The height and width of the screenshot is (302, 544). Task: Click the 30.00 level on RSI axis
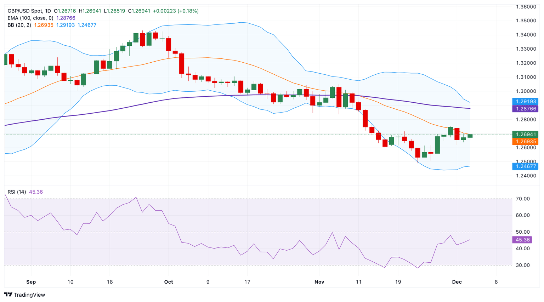click(523, 265)
